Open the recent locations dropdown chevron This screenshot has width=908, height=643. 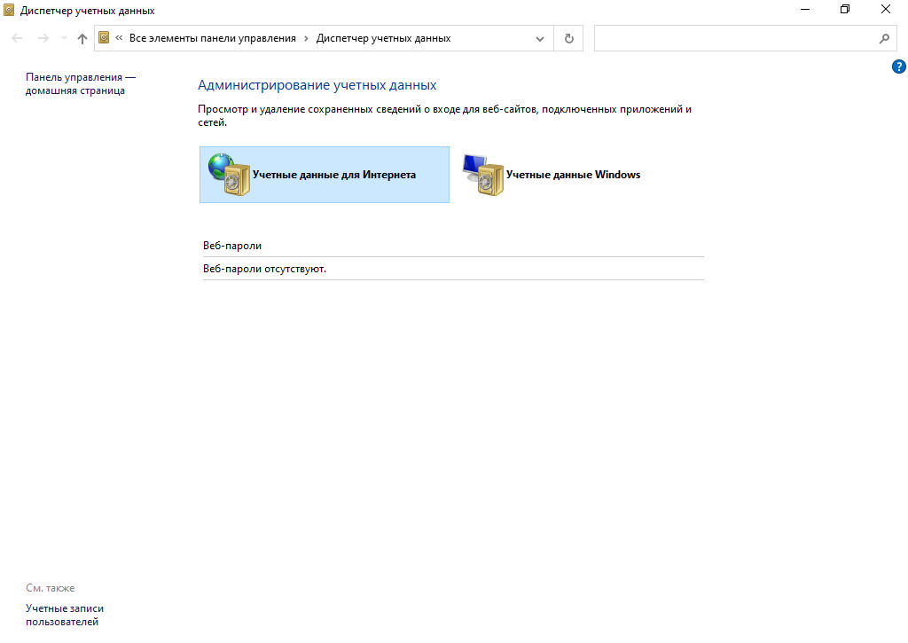tap(64, 39)
